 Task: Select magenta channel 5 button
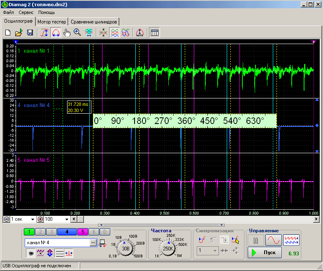coord(83,232)
